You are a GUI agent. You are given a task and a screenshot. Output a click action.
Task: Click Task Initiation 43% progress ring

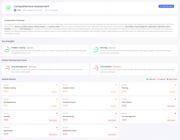coord(95,68)
